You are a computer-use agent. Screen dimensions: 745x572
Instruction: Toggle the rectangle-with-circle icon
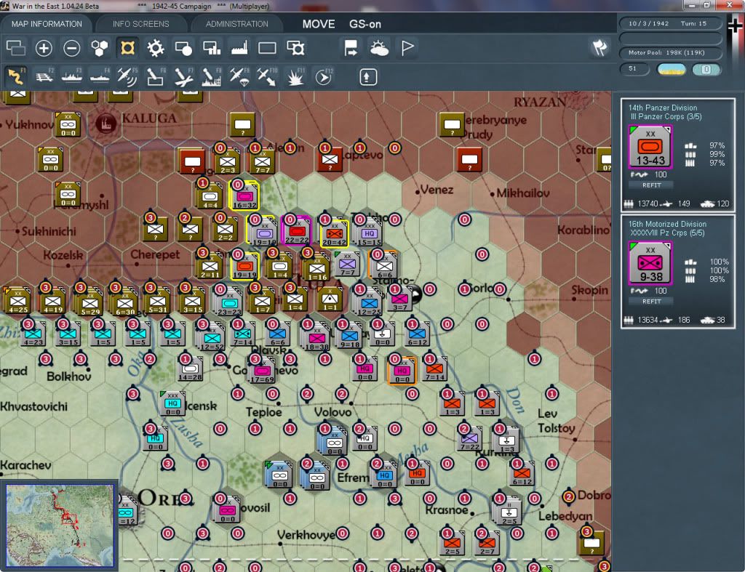click(x=183, y=48)
